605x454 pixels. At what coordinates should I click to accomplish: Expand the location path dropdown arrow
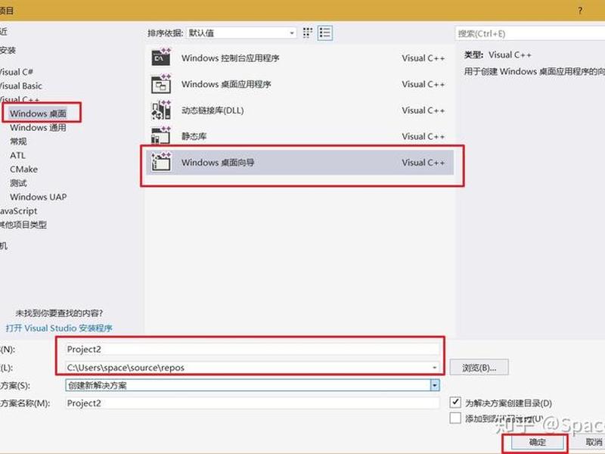pyautogui.click(x=434, y=368)
